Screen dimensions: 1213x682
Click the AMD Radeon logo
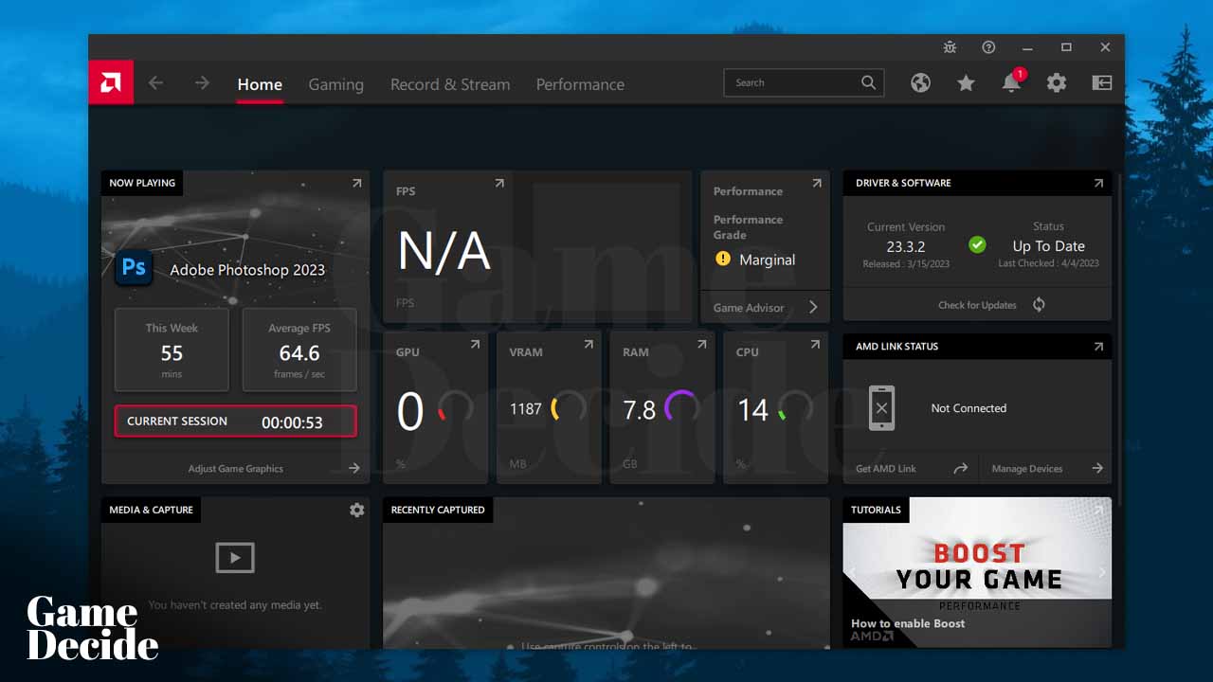pos(110,82)
